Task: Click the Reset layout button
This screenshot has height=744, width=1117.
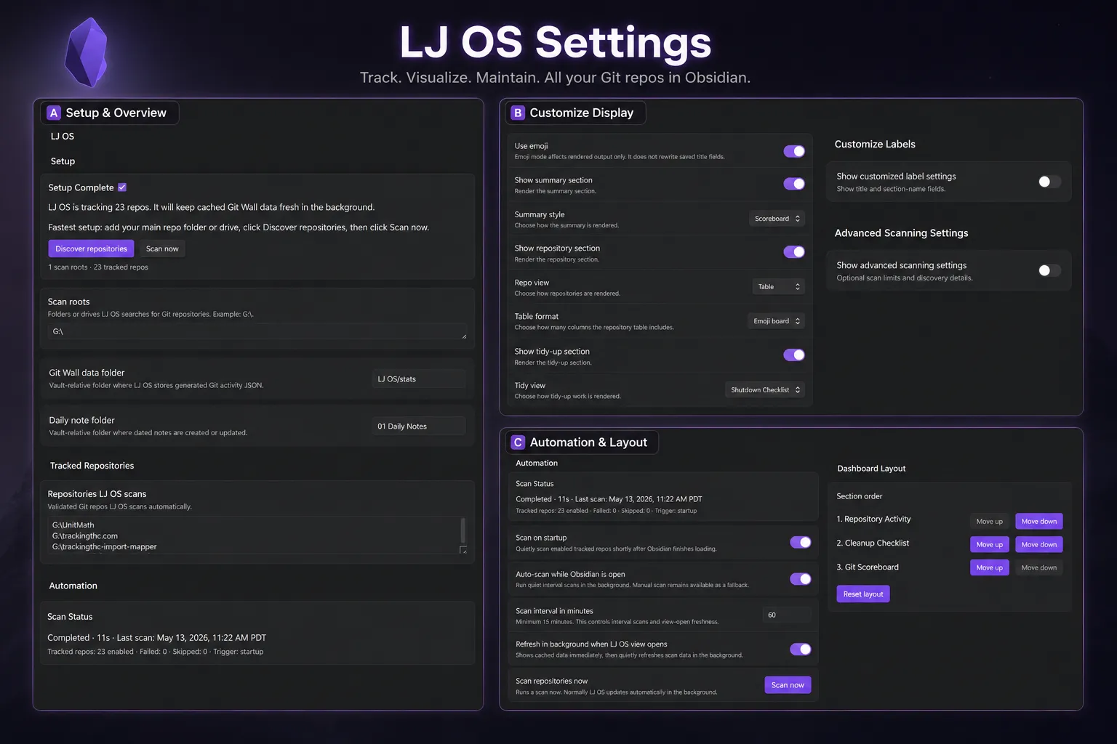Action: [863, 594]
